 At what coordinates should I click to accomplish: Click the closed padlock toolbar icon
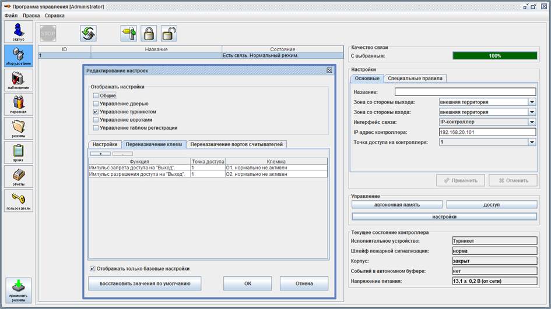[x=149, y=33]
